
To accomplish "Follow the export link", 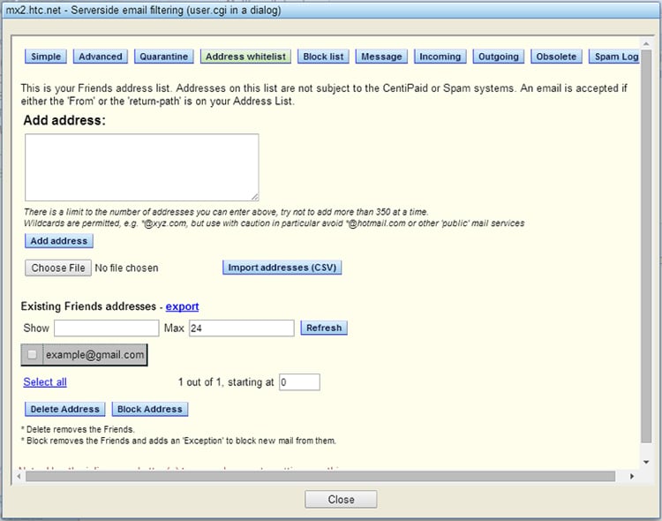I will (182, 306).
